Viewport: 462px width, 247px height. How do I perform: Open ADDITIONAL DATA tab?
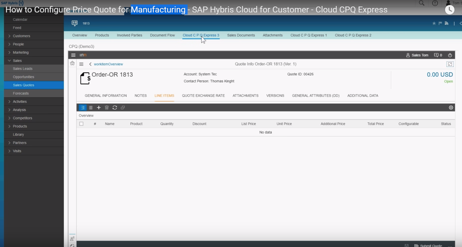coord(363,96)
